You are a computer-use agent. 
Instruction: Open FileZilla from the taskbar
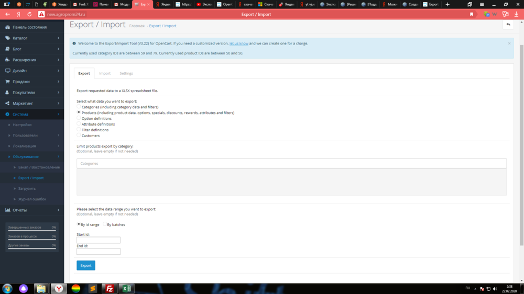tap(110, 288)
